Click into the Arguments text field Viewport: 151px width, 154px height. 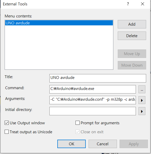pos(93,100)
